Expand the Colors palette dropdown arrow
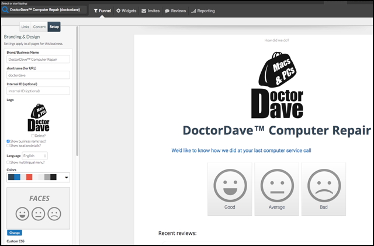 [66, 178]
